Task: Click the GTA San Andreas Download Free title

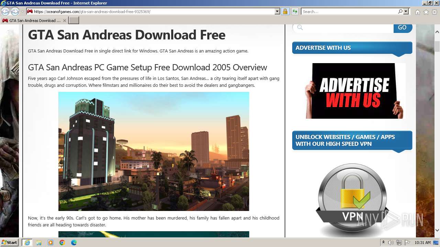Action: click(x=126, y=35)
